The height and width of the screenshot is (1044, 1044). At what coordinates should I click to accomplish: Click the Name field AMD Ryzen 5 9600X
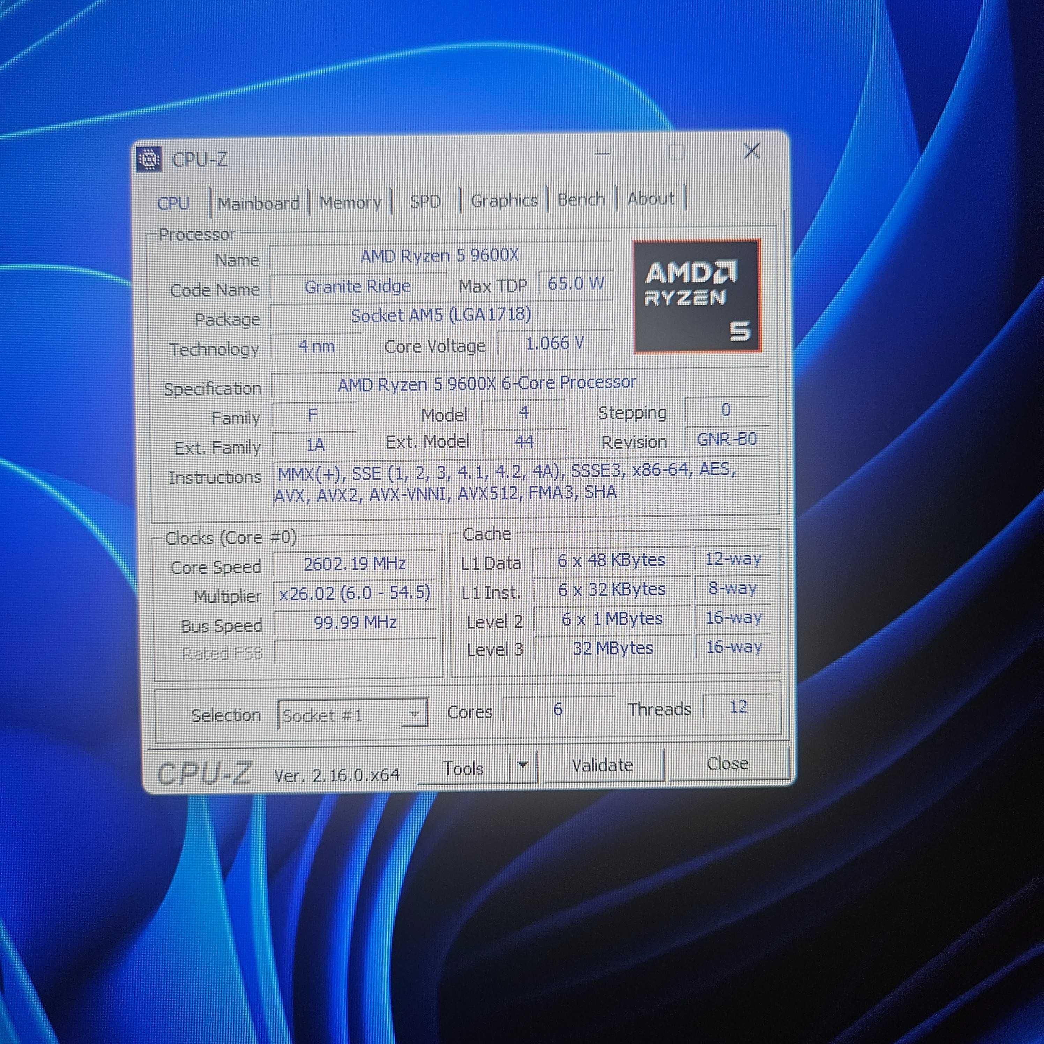pos(440,256)
